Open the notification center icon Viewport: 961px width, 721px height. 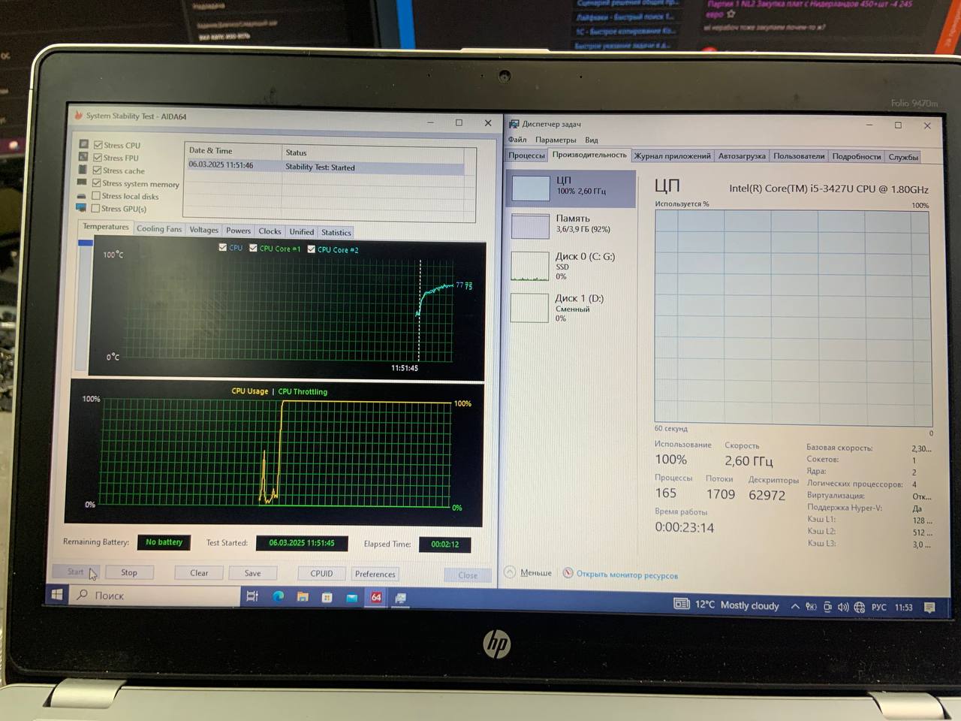(929, 608)
